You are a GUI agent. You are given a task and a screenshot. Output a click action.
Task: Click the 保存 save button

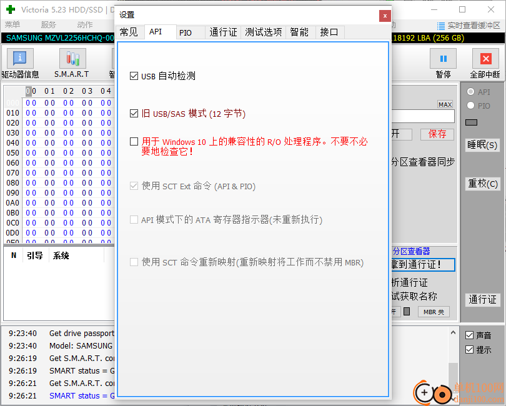coord(437,134)
